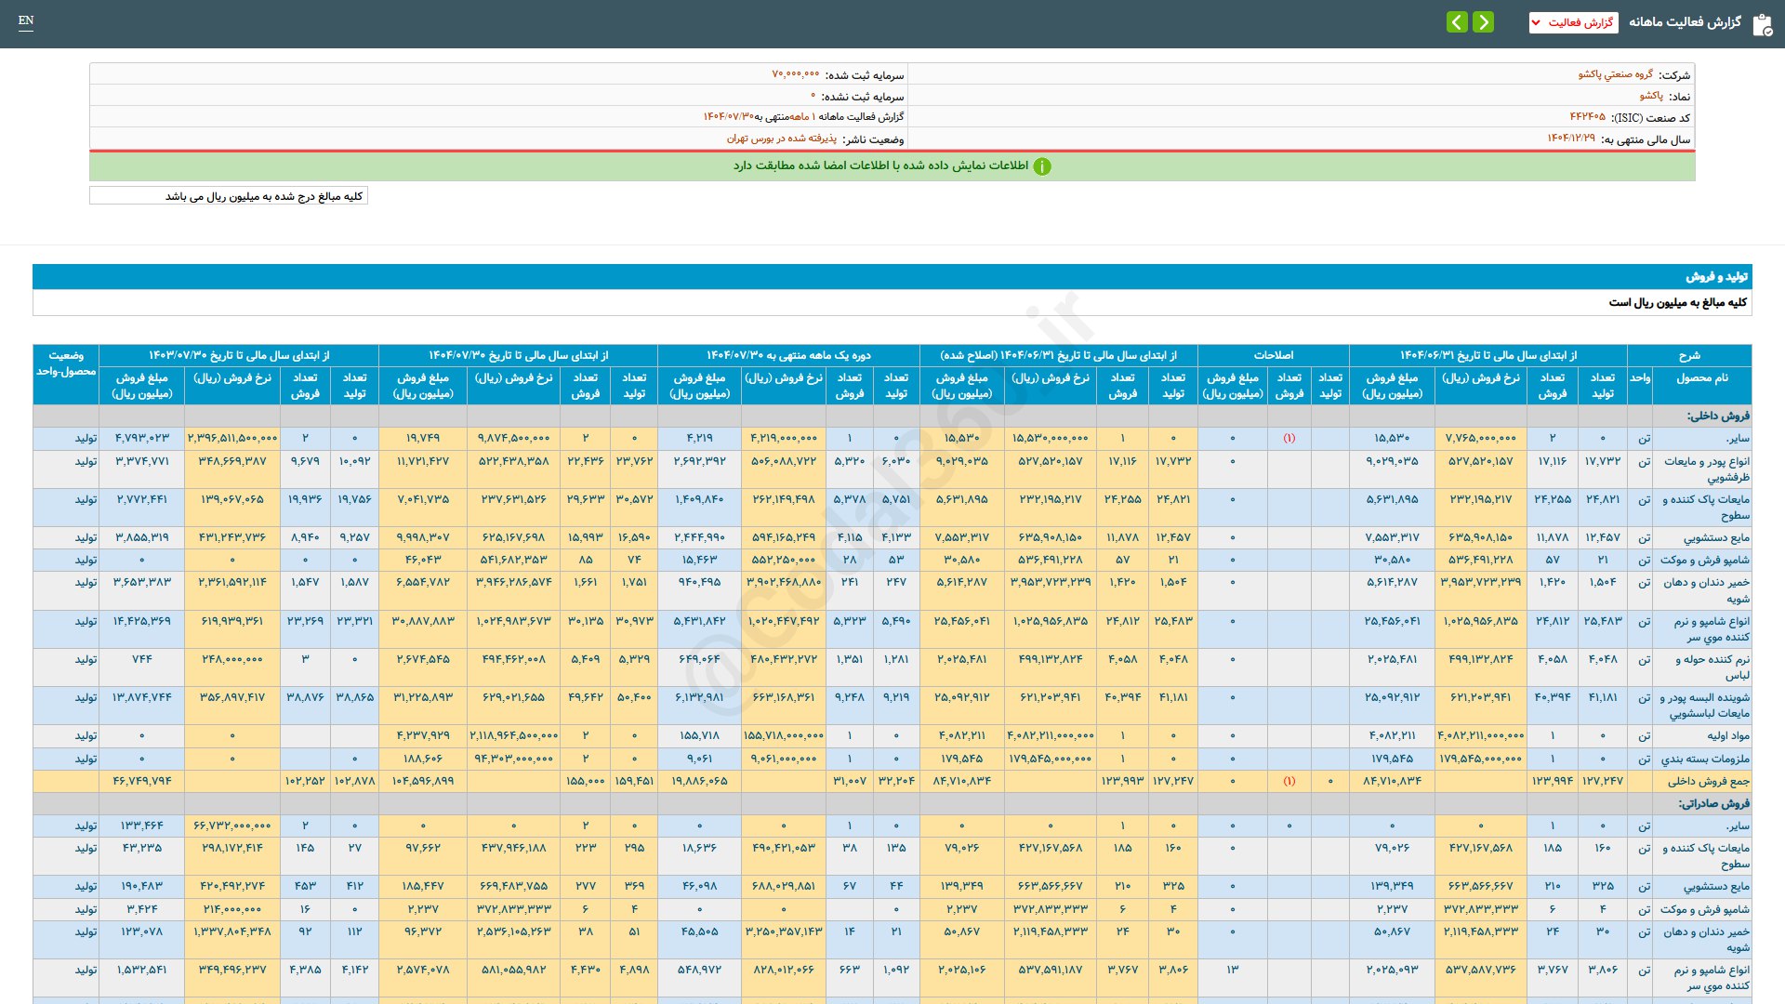The height and width of the screenshot is (1004, 1785).
Task: Click company name گروه صنعتي پاكشو
Action: click(1615, 74)
